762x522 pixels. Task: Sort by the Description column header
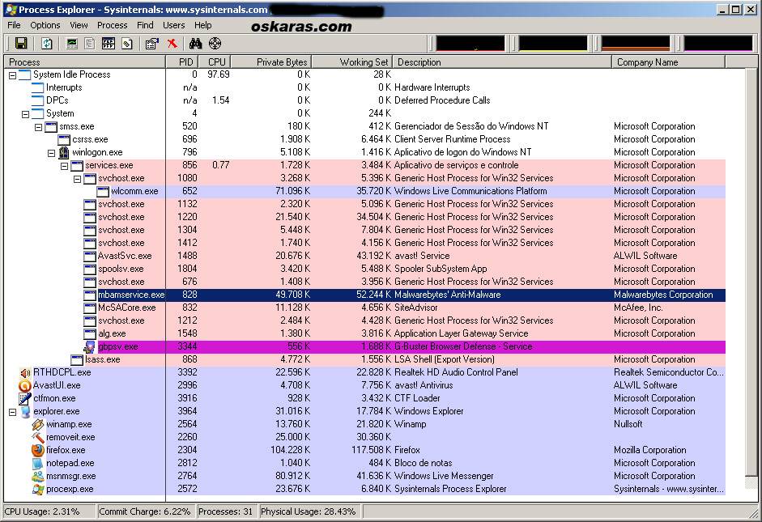tap(503, 62)
